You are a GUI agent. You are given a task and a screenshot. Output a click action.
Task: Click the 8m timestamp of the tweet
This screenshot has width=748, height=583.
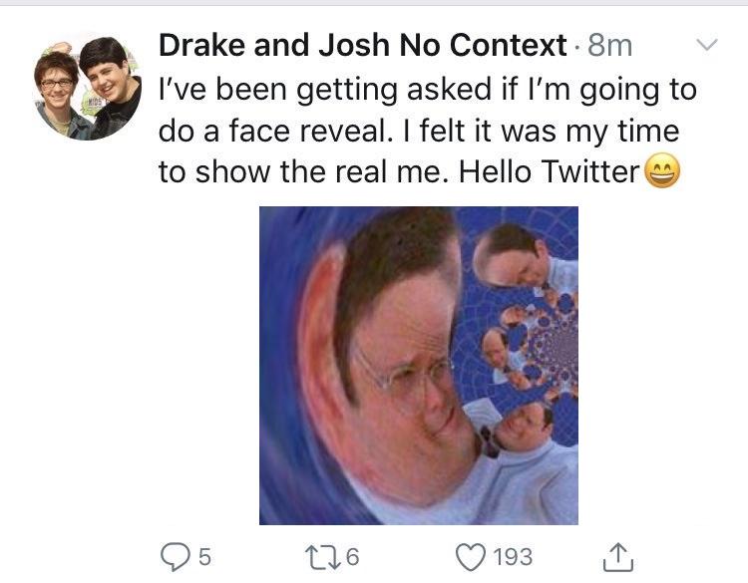(x=610, y=46)
